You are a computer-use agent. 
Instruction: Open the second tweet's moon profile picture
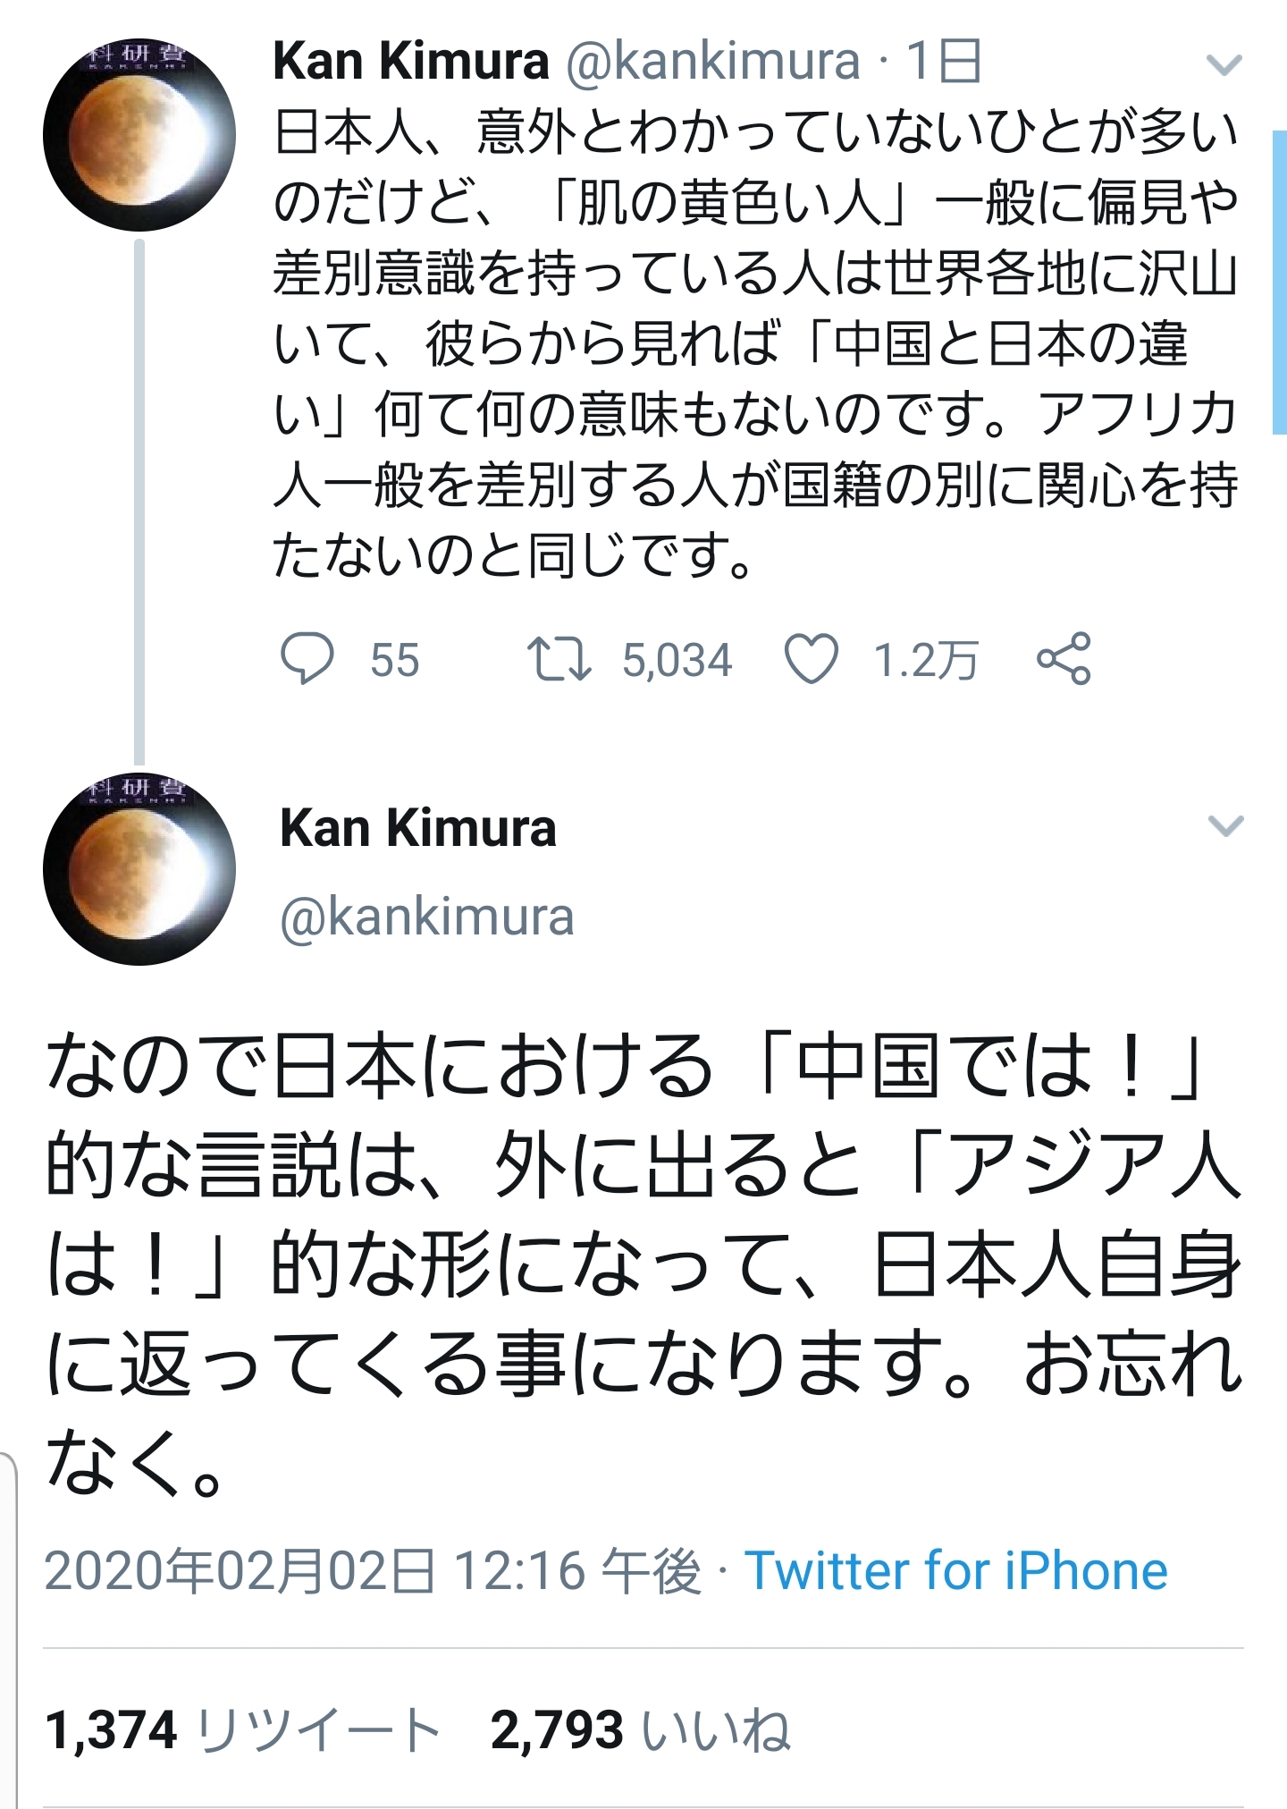coord(139,869)
